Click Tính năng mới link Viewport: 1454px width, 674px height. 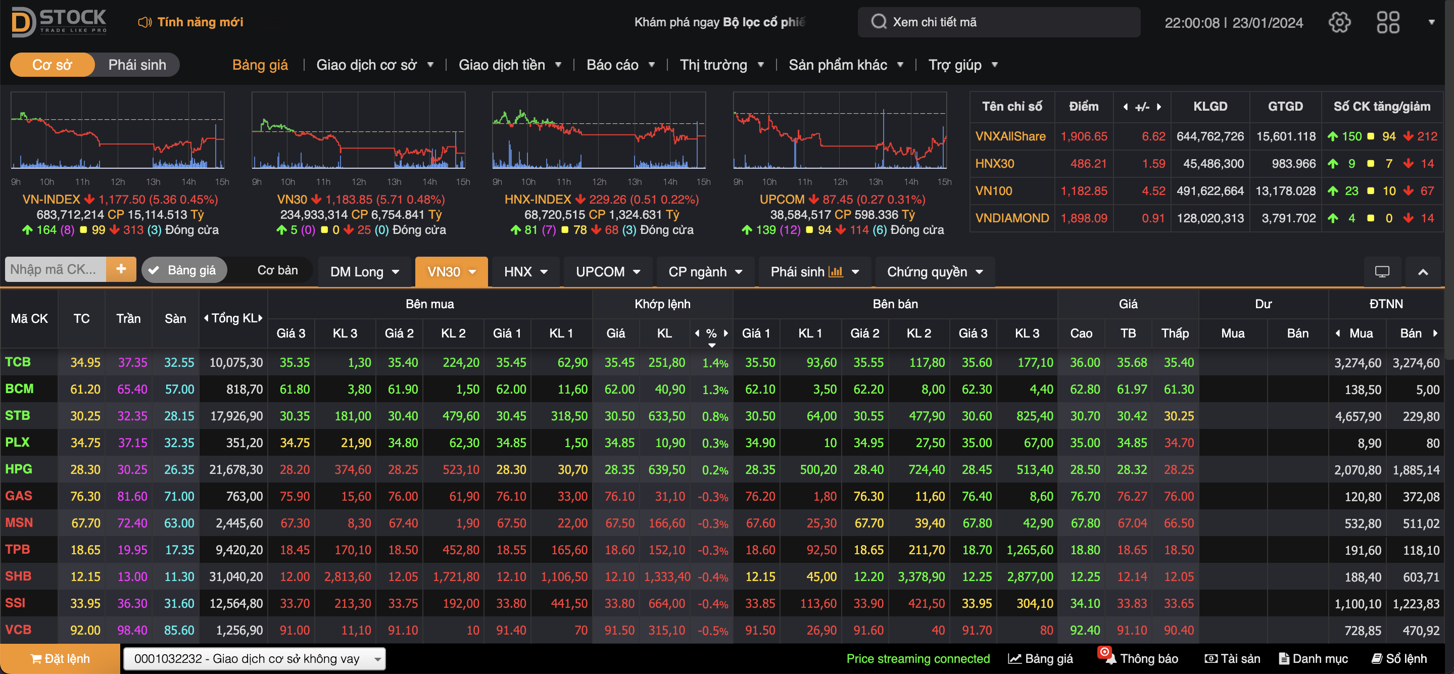[200, 22]
